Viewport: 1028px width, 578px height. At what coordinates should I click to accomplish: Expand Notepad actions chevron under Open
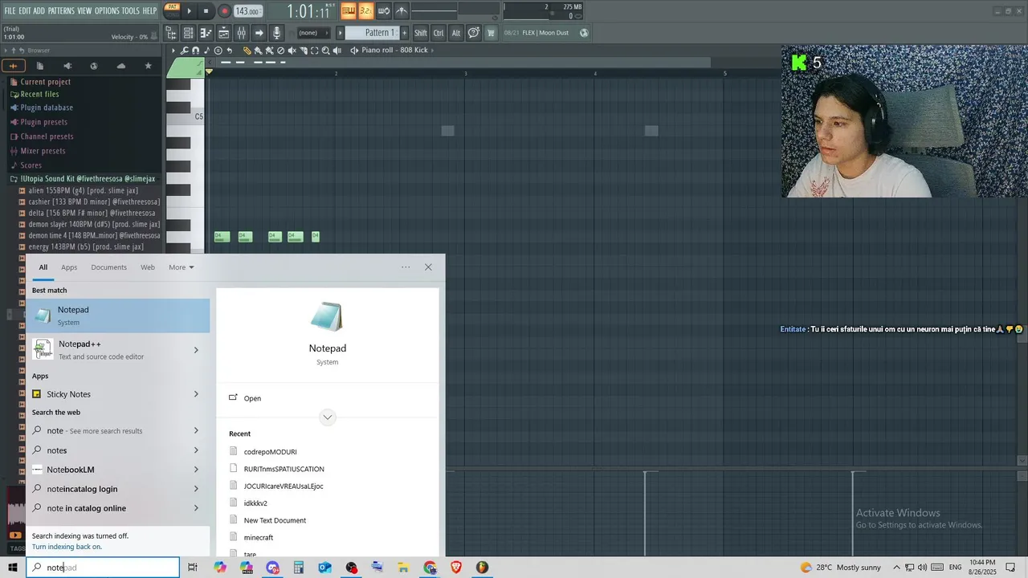point(327,417)
